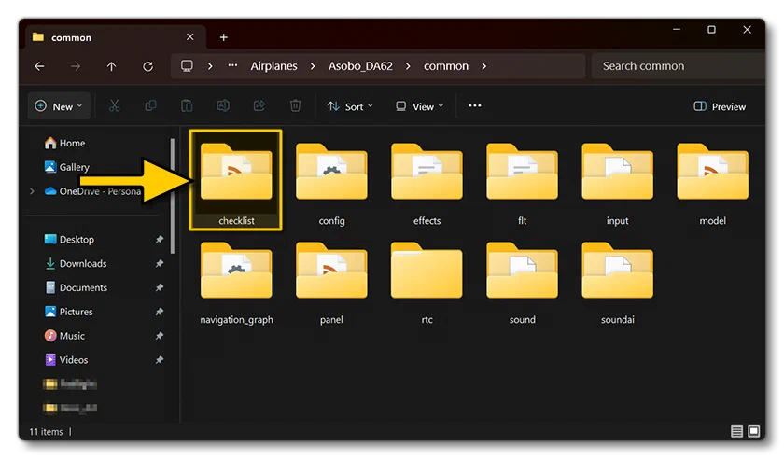Click the Search common field
This screenshot has height=459, width=784.
[x=678, y=66]
